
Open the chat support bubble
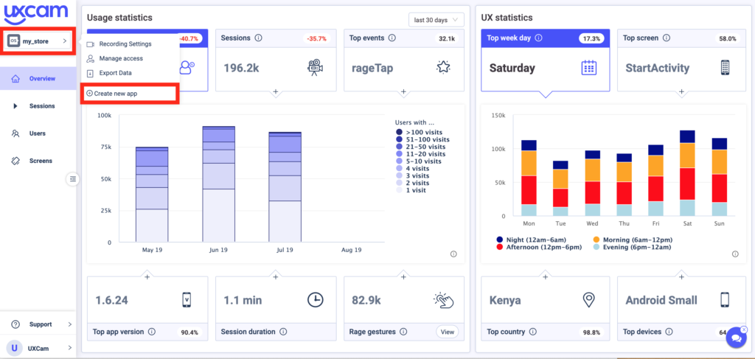(736, 338)
